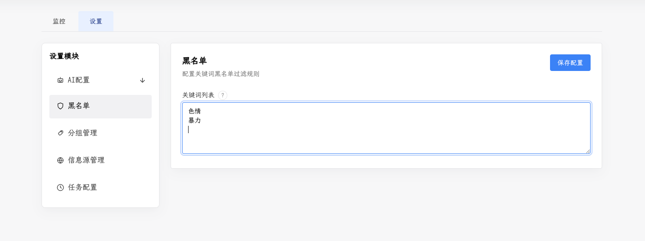Open 任务配置 in the sidebar
645x241 pixels.
[101, 188]
